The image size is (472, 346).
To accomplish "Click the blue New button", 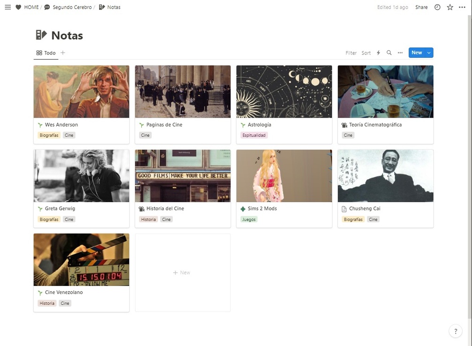I will [417, 53].
